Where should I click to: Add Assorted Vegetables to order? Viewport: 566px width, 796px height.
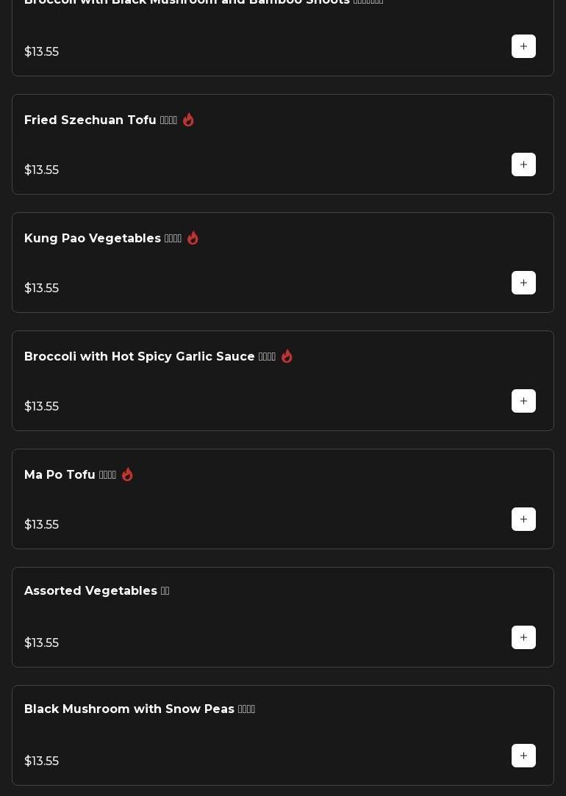pos(523,637)
